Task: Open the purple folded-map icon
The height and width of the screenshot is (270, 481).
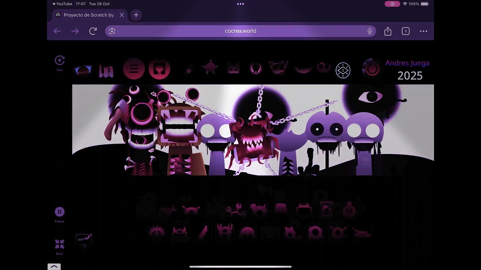Action: pyautogui.click(x=106, y=70)
